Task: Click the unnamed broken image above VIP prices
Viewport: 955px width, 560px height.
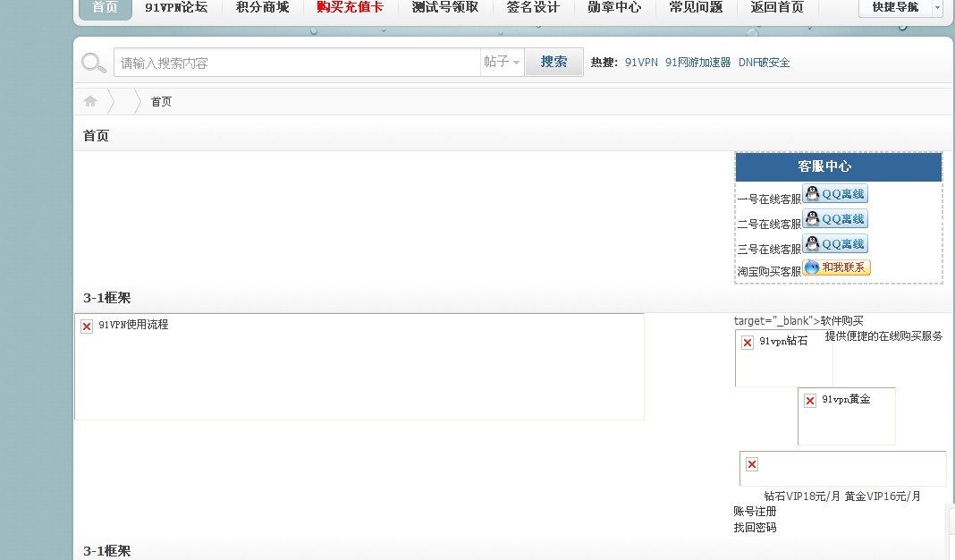Action: tap(843, 469)
